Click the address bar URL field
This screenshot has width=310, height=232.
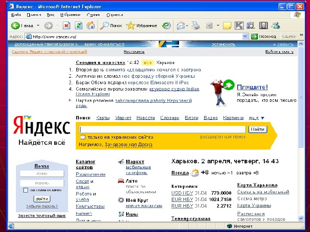136,37
